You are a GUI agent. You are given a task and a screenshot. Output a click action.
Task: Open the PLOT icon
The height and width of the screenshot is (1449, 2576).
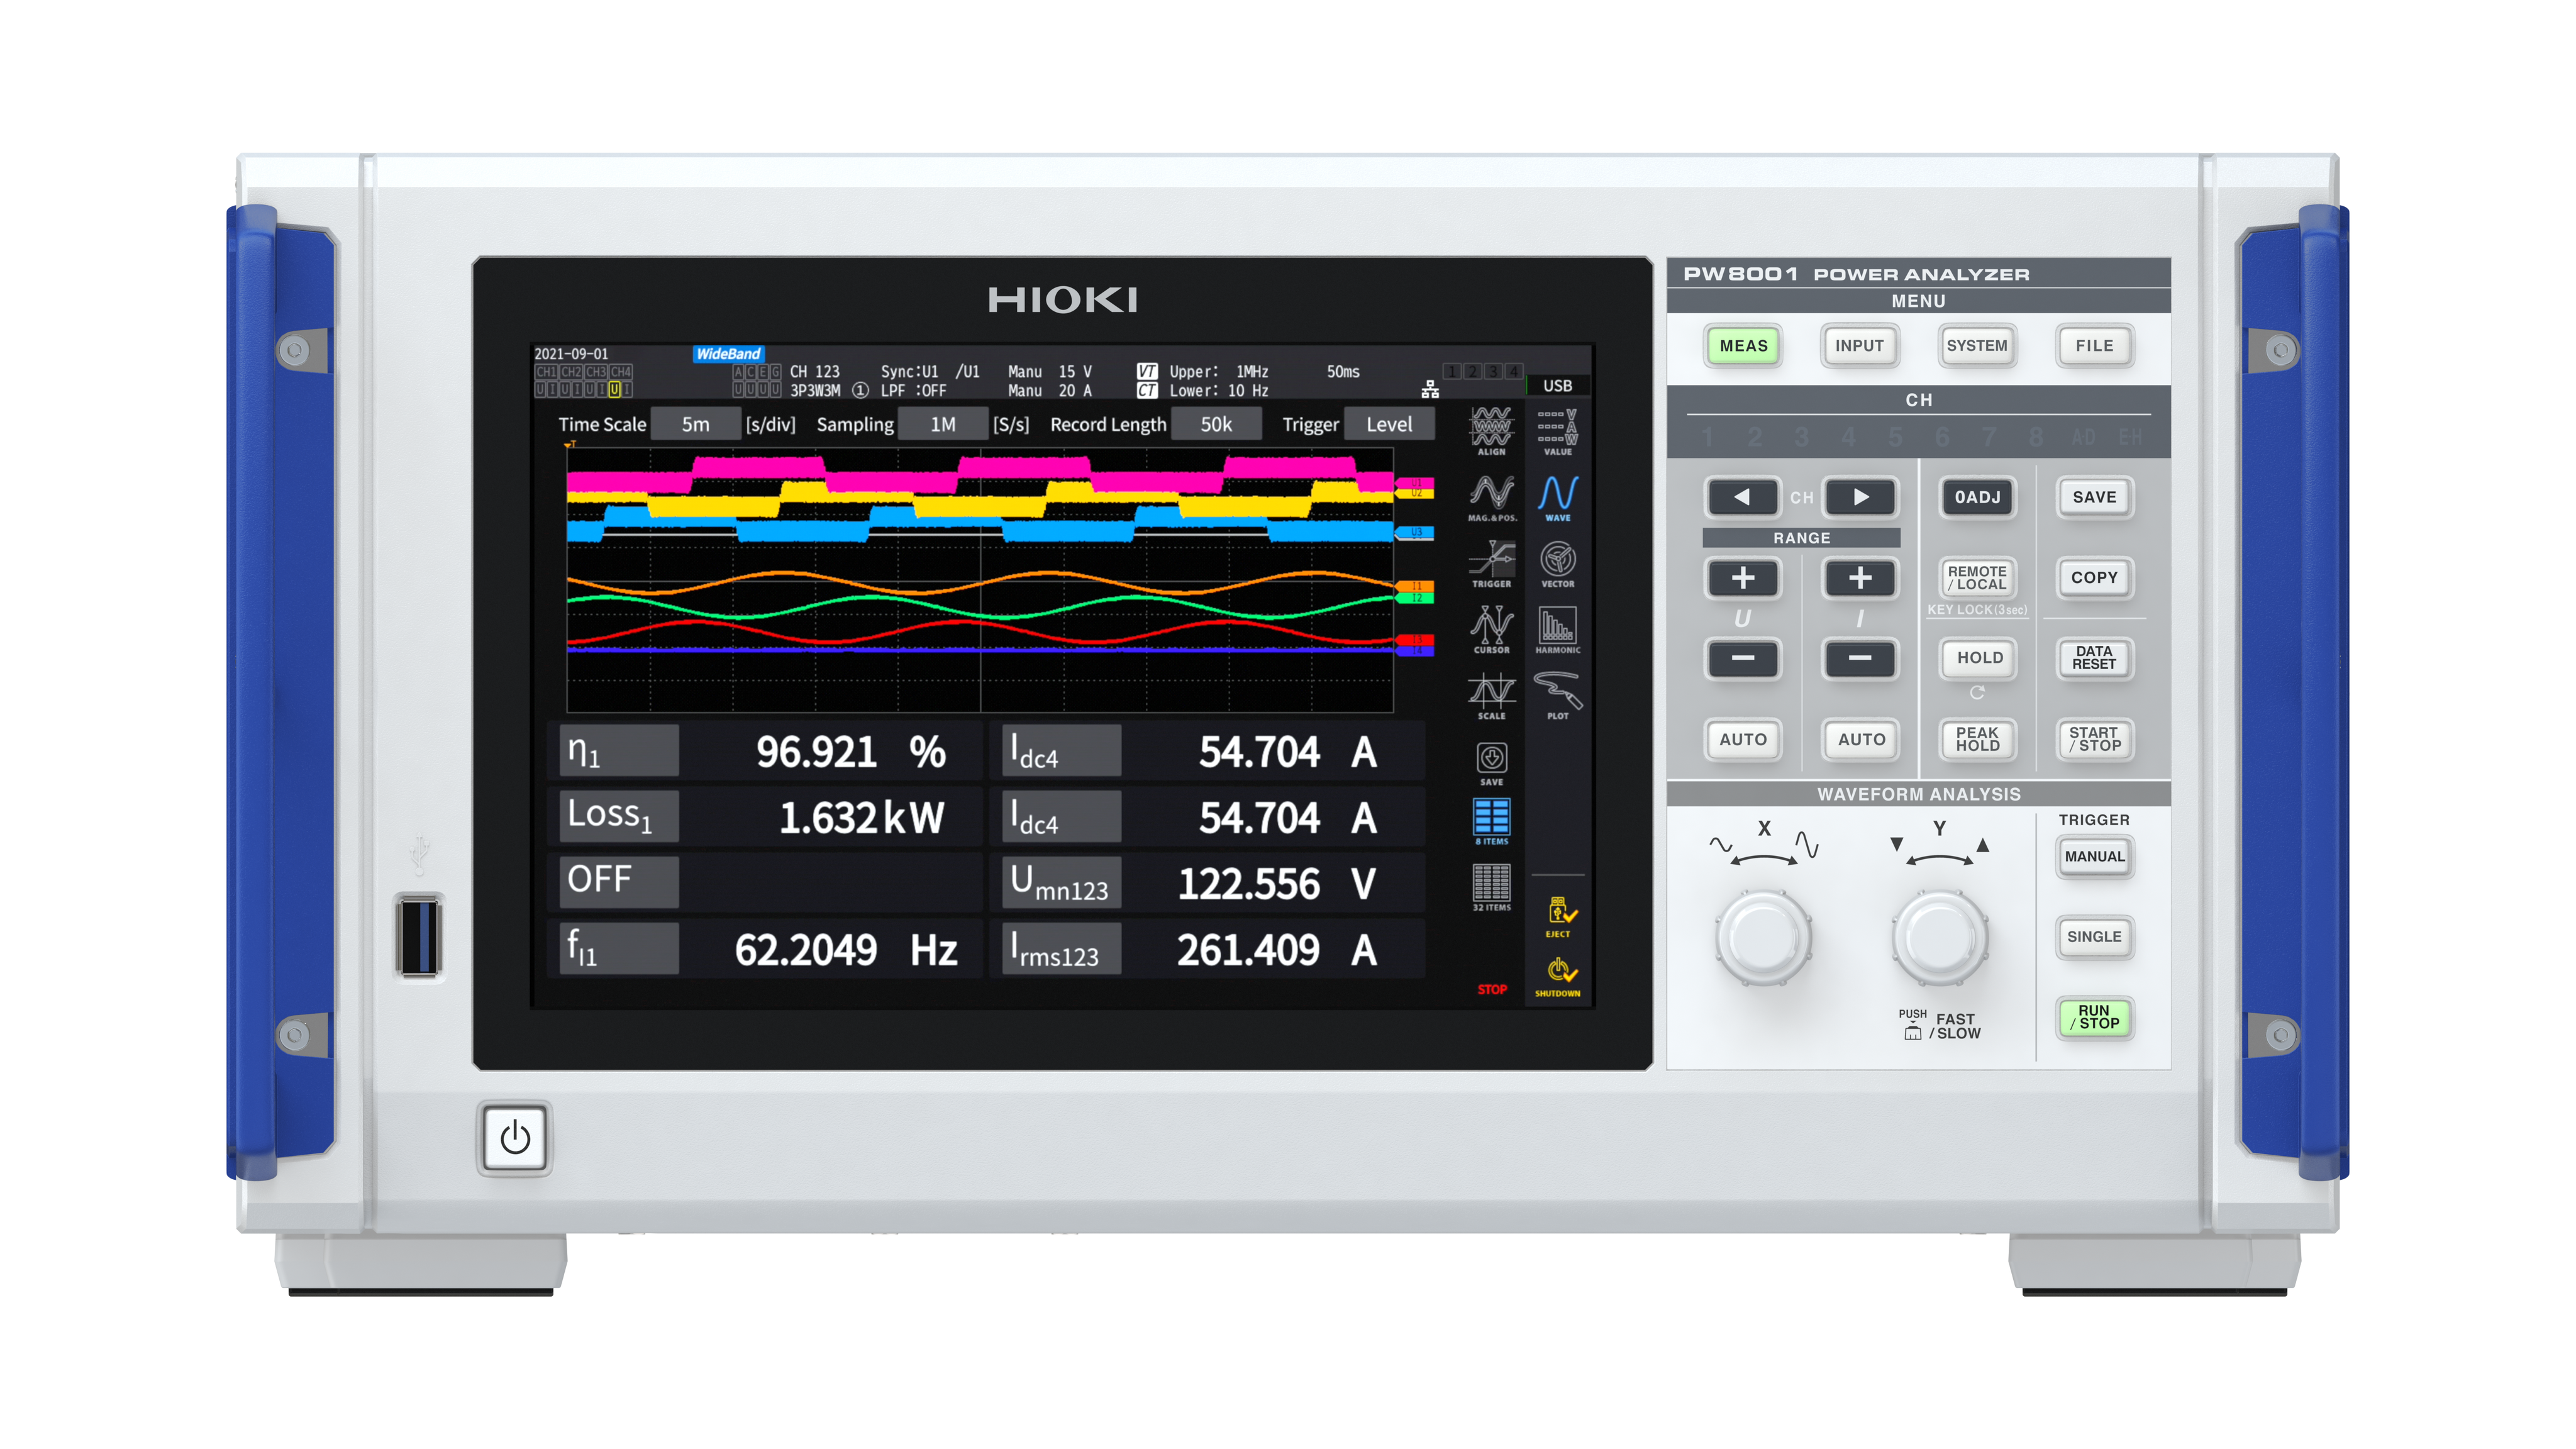(1557, 695)
